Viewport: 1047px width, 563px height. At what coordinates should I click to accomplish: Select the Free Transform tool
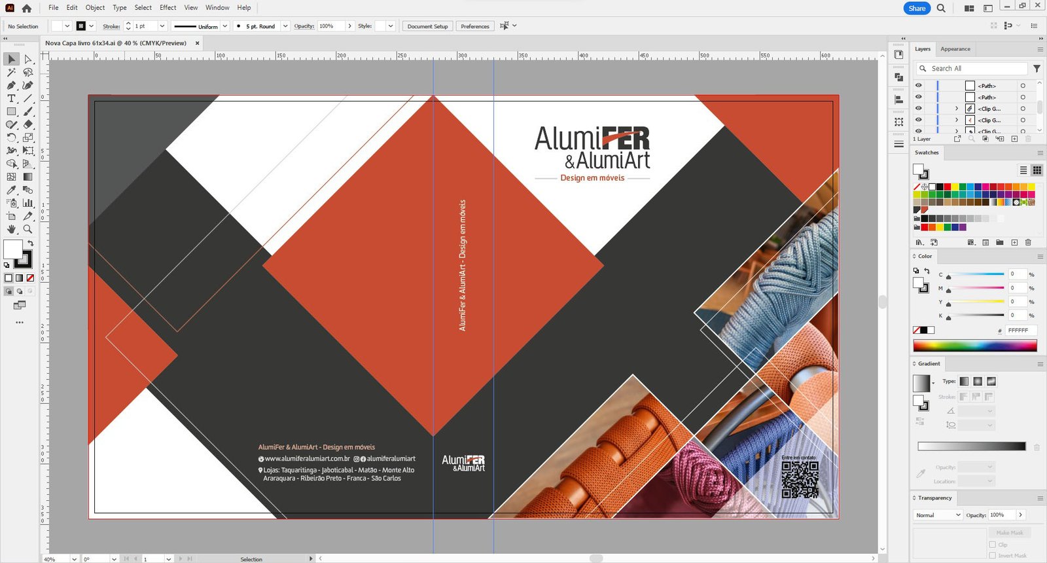point(28,151)
